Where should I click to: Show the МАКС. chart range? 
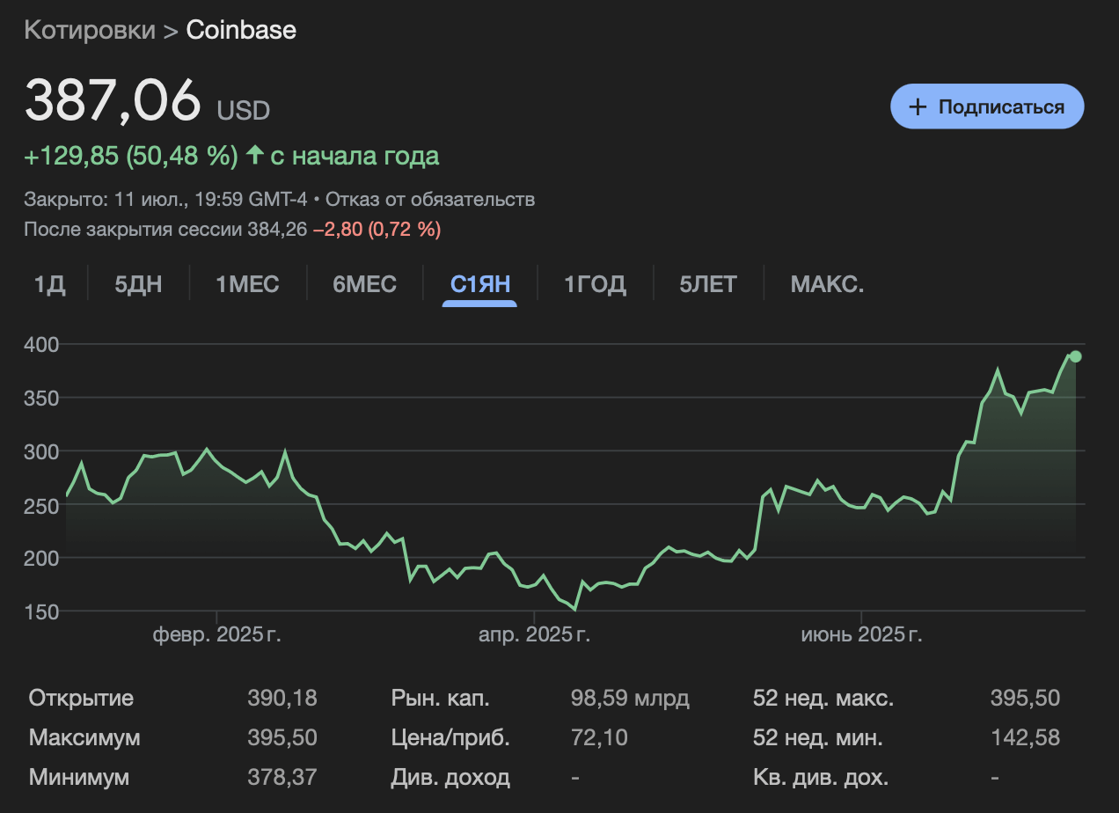pos(827,284)
